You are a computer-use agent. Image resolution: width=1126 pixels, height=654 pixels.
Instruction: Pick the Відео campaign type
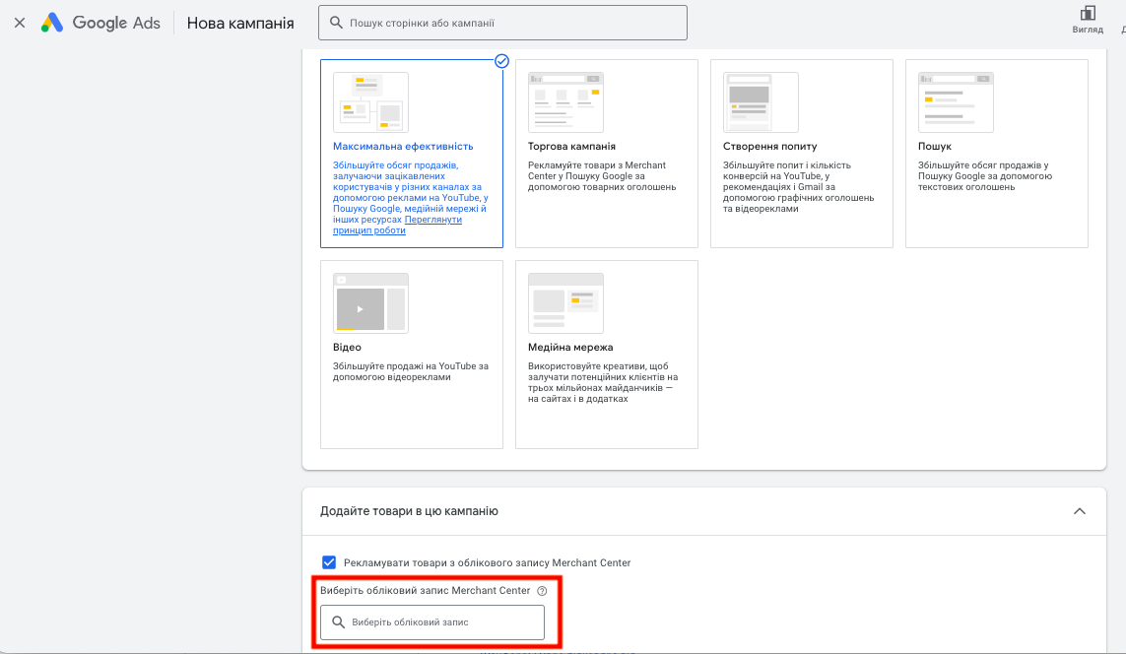point(412,355)
